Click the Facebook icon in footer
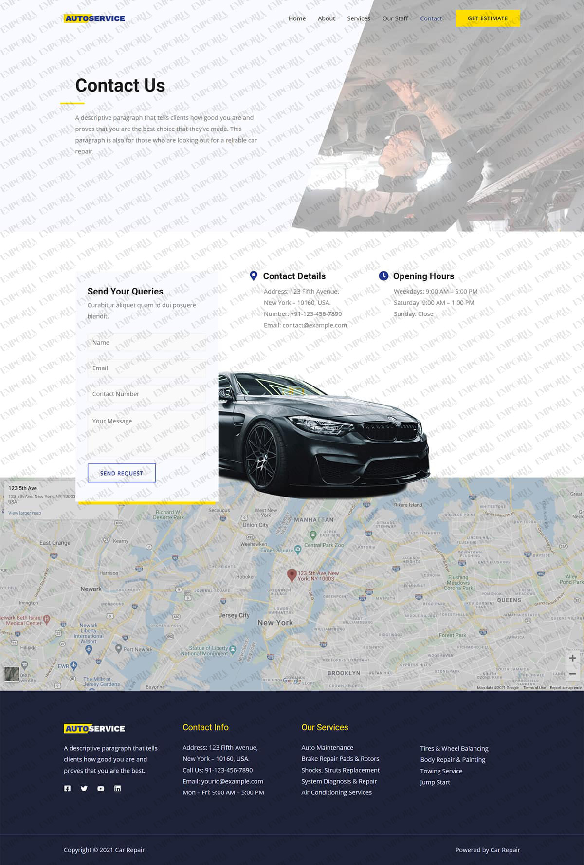 tap(67, 789)
